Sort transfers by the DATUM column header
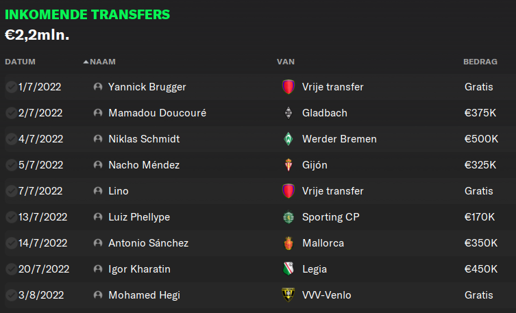Image resolution: width=516 pixels, height=313 pixels. 20,62
